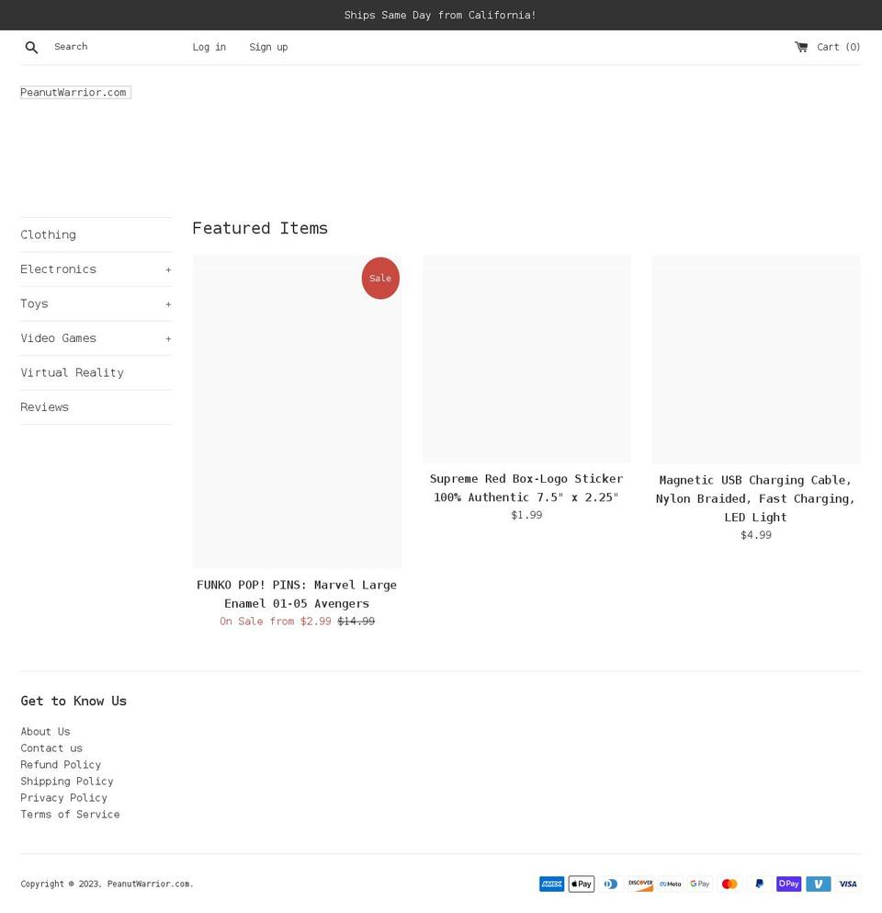Click the PeanutWarrior.com copyright link

[x=149, y=884]
